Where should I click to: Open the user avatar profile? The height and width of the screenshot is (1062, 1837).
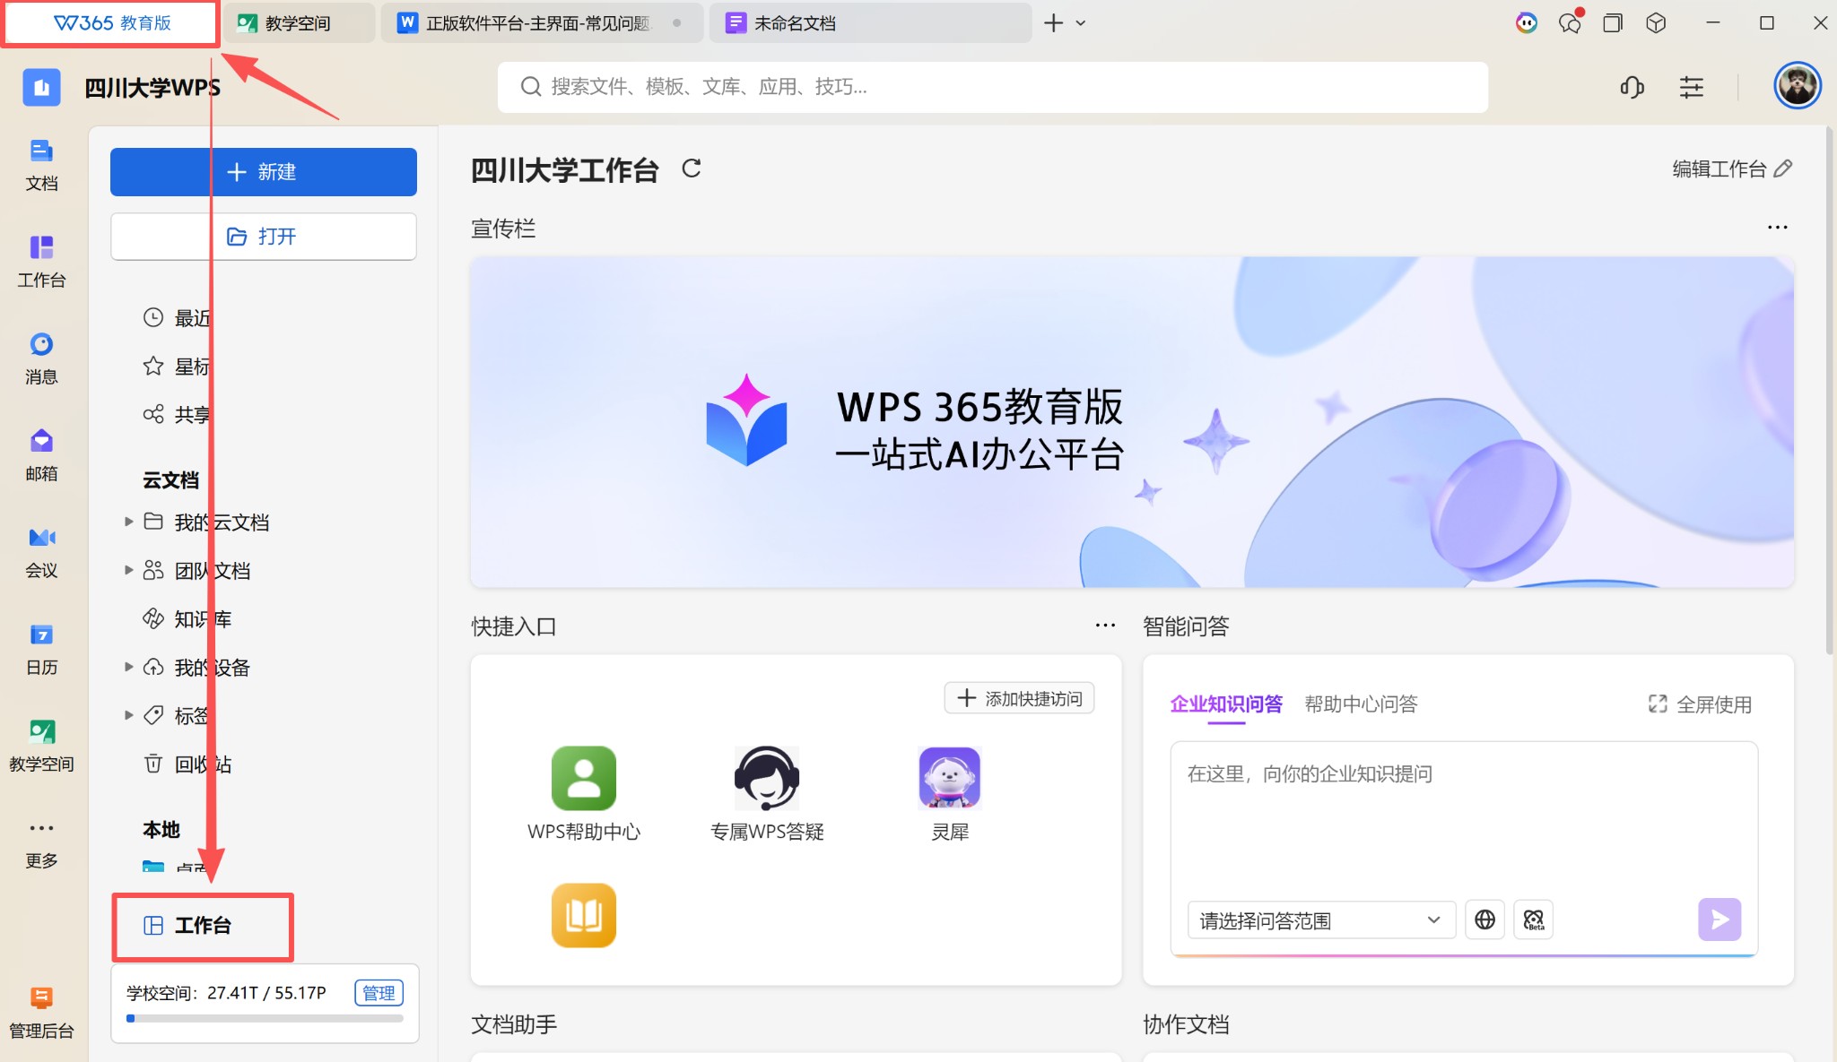tap(1798, 85)
